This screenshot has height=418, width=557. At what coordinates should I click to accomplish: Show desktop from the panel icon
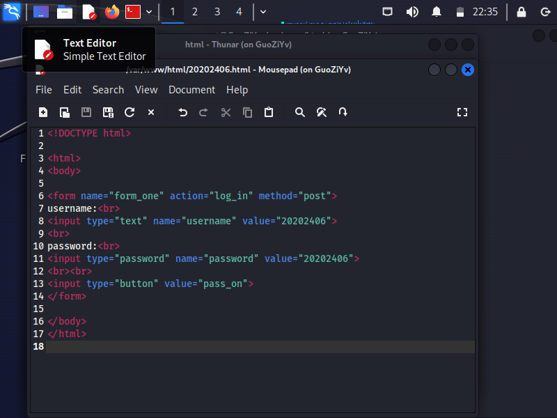click(x=41, y=12)
